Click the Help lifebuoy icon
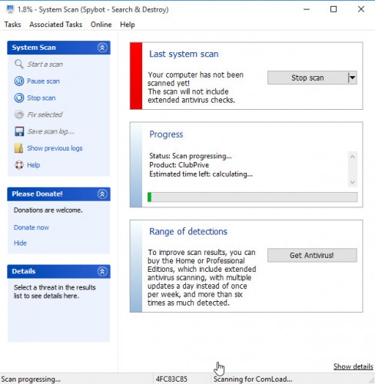Image resolution: width=375 pixels, height=384 pixels. pyautogui.click(x=19, y=165)
